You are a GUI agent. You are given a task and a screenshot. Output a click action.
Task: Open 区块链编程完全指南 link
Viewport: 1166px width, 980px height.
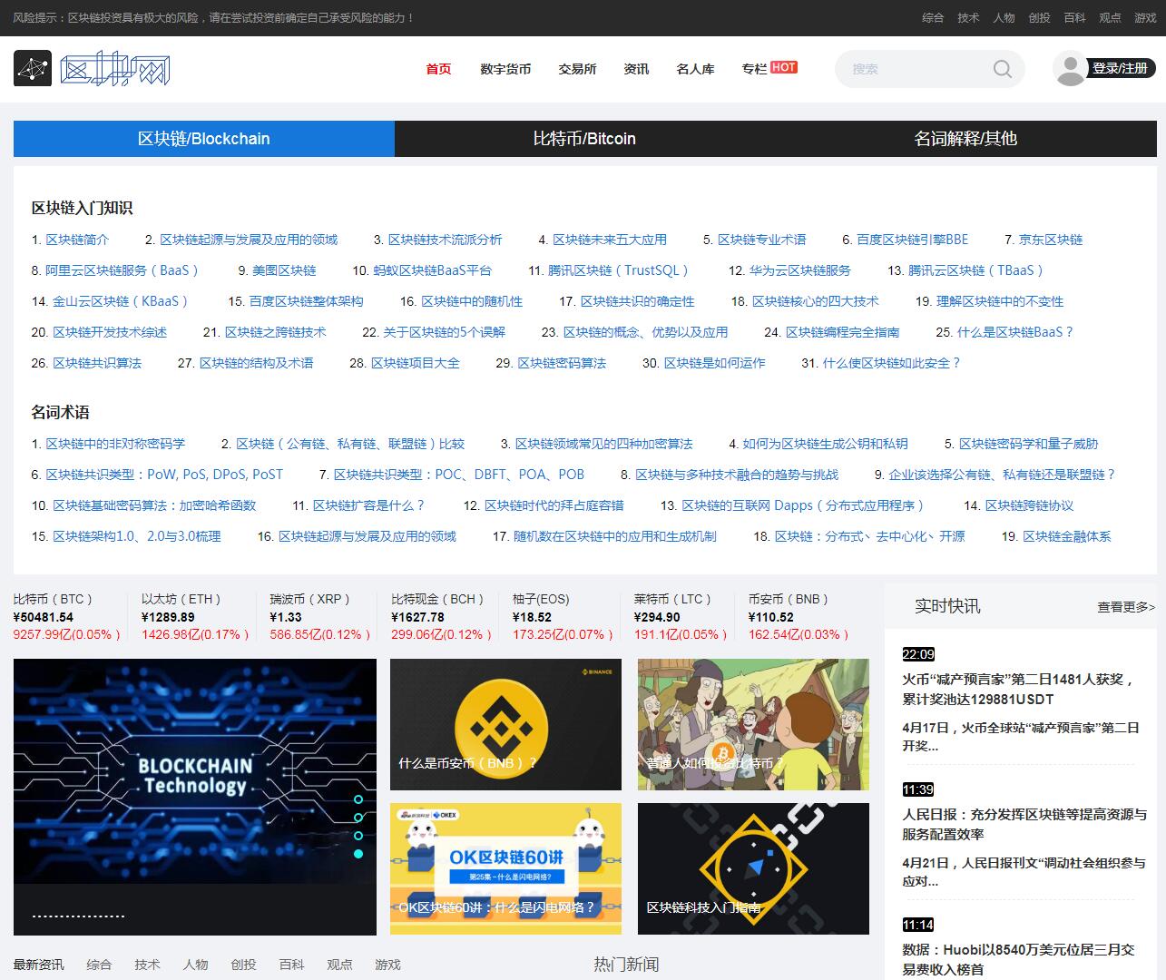coord(842,332)
